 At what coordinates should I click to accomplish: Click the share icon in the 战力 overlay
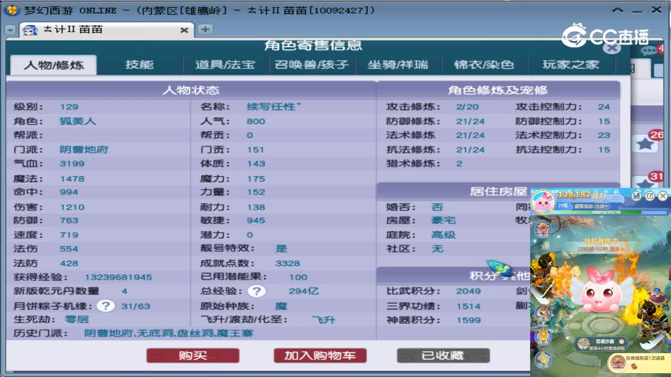click(x=650, y=196)
